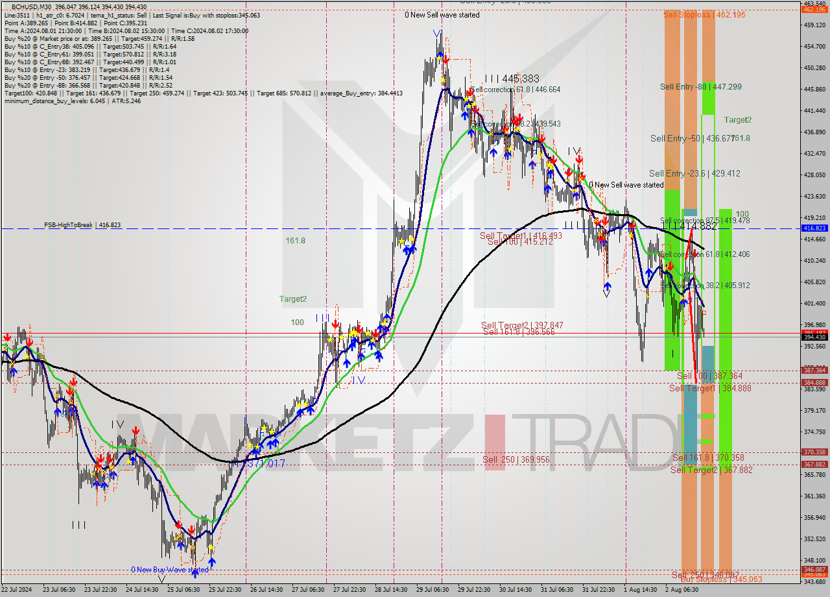Click the '0 New Buy Wave started' label
The image size is (830, 597).
tap(170, 570)
